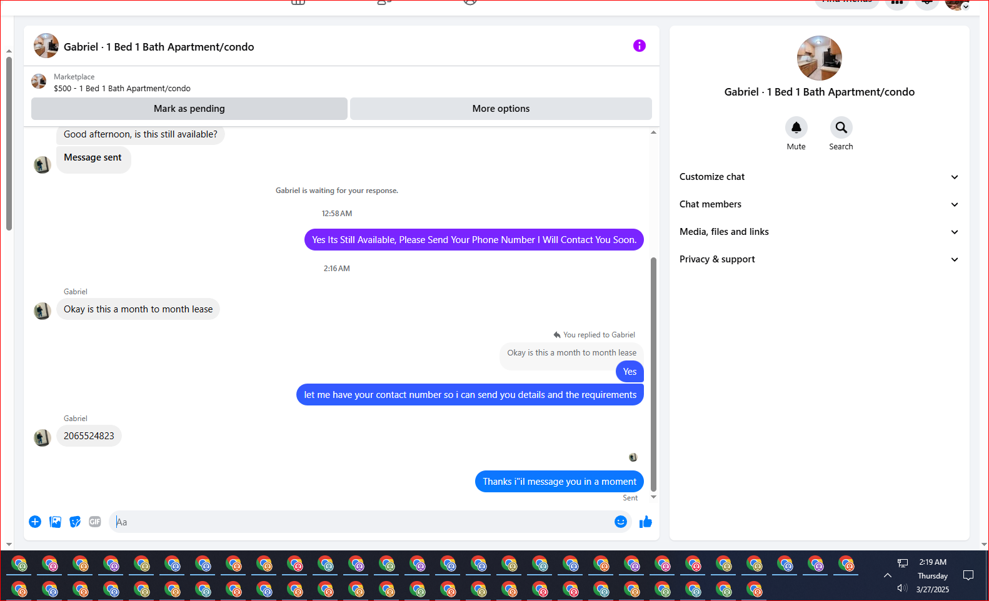Viewport: 989px width, 601px height.
Task: Mute this conversation with bell icon
Action: point(796,127)
